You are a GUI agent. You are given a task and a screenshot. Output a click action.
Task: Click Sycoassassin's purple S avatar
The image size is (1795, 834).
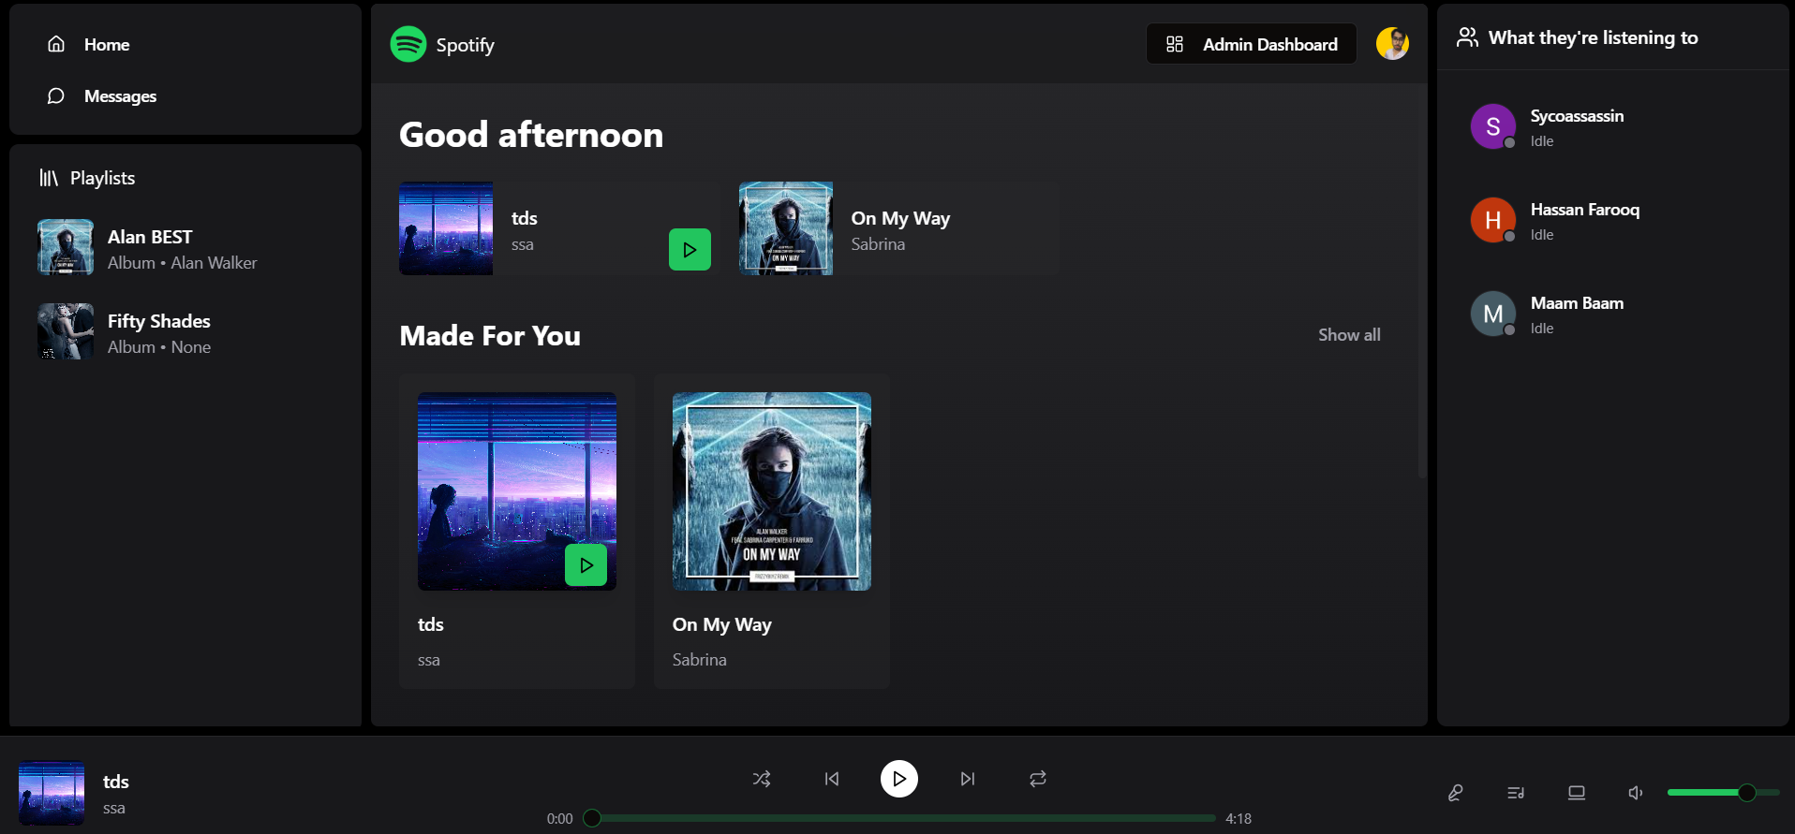[x=1493, y=126]
